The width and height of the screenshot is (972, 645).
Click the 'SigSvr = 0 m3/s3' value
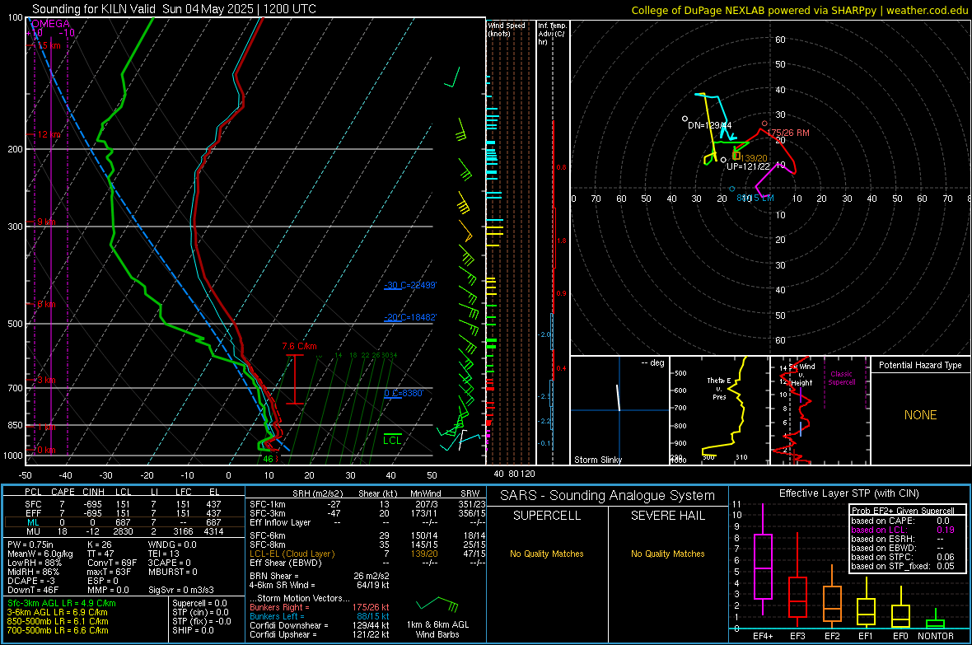181,590
